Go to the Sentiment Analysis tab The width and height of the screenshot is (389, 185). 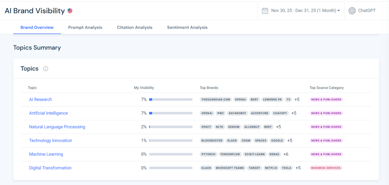[187, 27]
